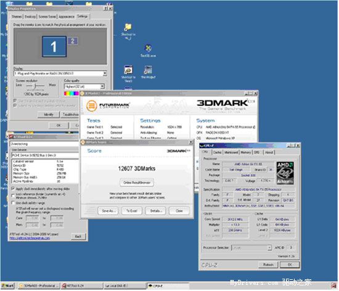Open the Themes tab
Viewport: 339px width, 291px height.
(17, 17)
